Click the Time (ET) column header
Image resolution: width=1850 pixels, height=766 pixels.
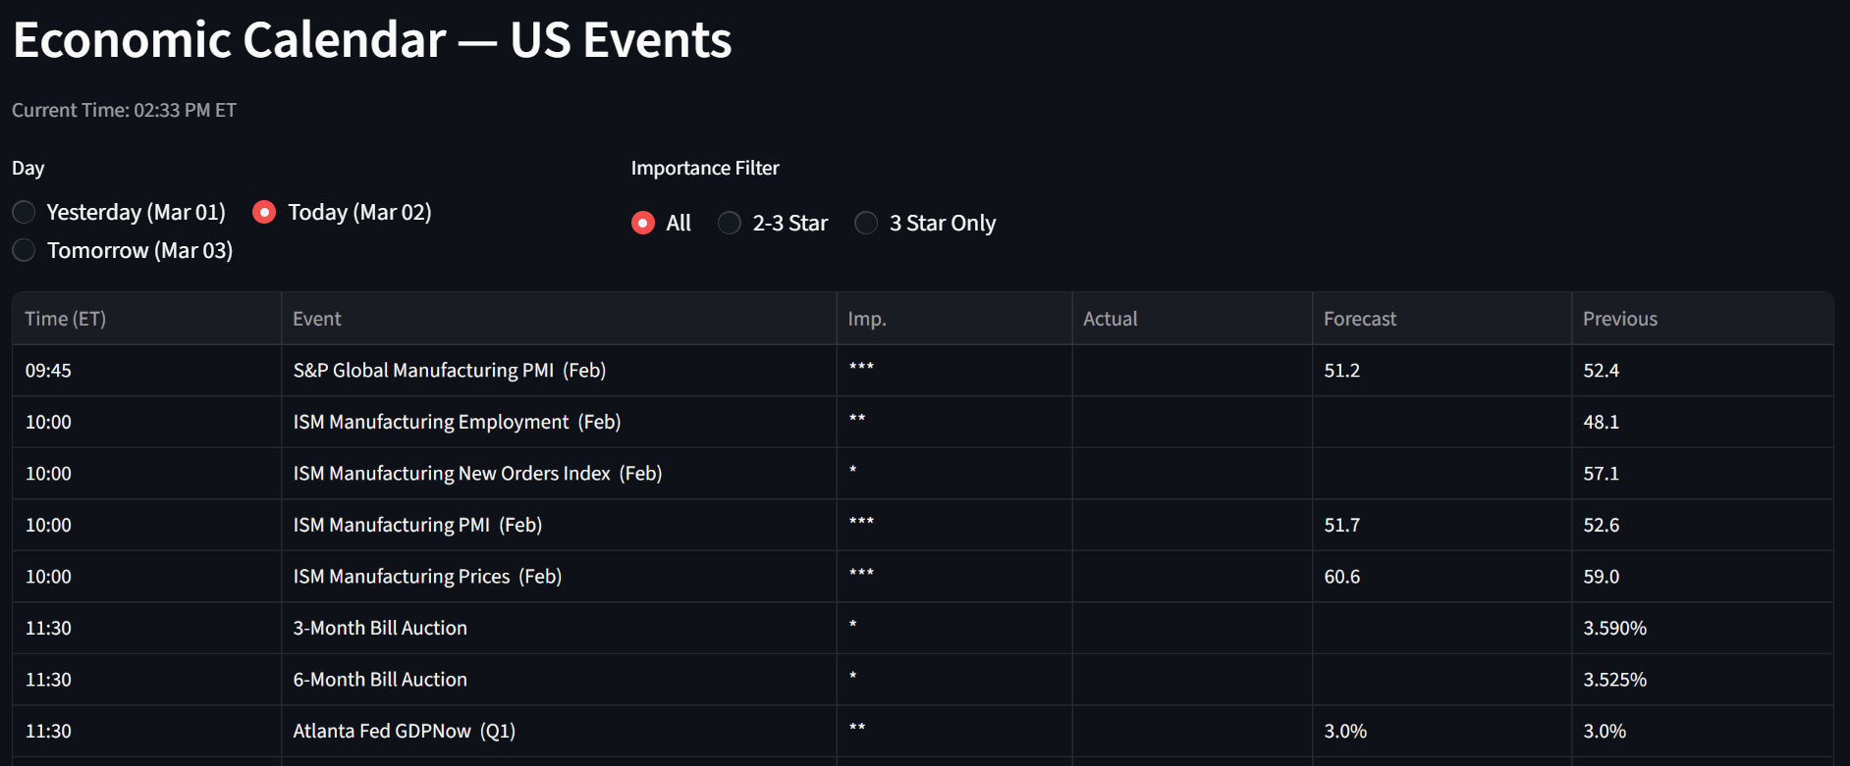click(x=66, y=319)
